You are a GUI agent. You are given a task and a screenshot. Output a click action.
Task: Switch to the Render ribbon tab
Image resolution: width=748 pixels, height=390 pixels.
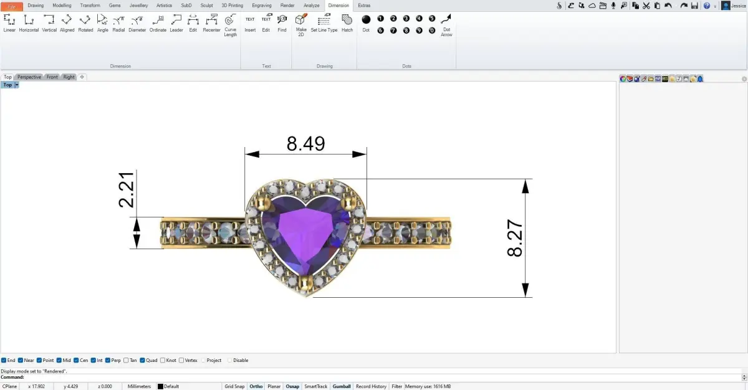point(287,6)
